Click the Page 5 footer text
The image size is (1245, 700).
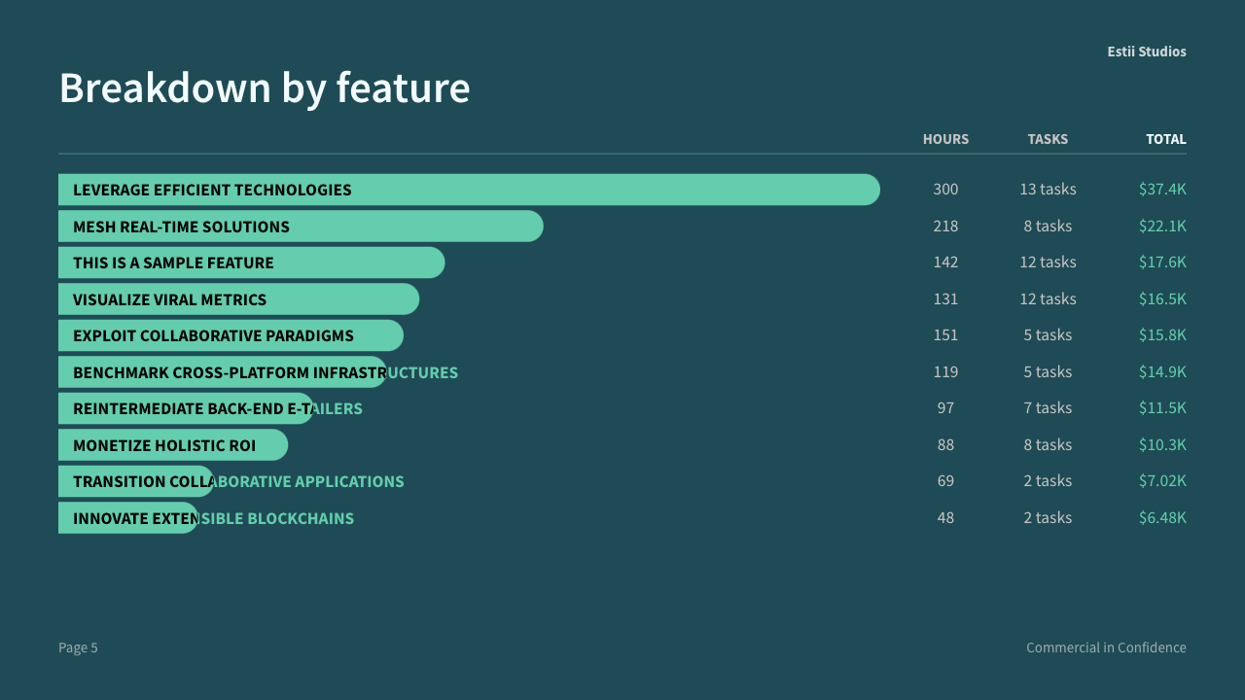click(x=78, y=647)
